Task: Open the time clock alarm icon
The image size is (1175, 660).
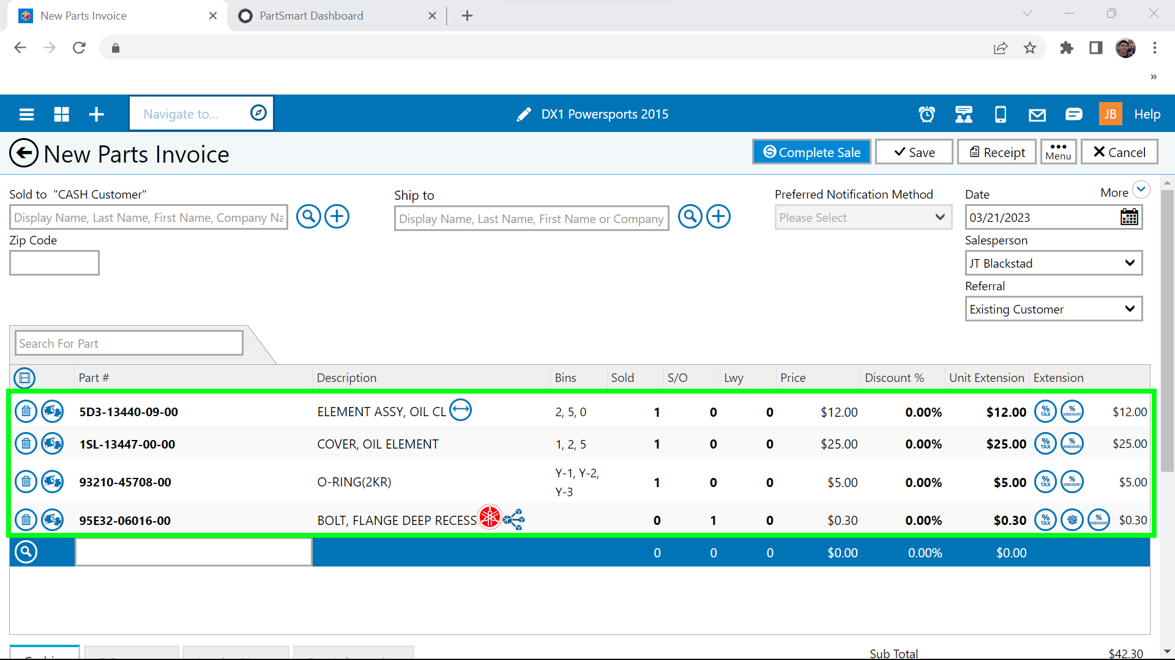Action: pyautogui.click(x=927, y=114)
